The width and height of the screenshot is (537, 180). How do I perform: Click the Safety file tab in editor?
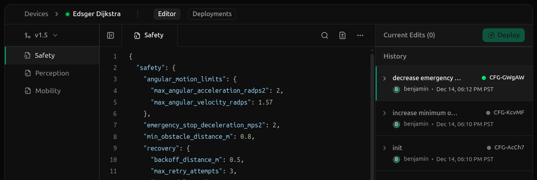(x=149, y=35)
